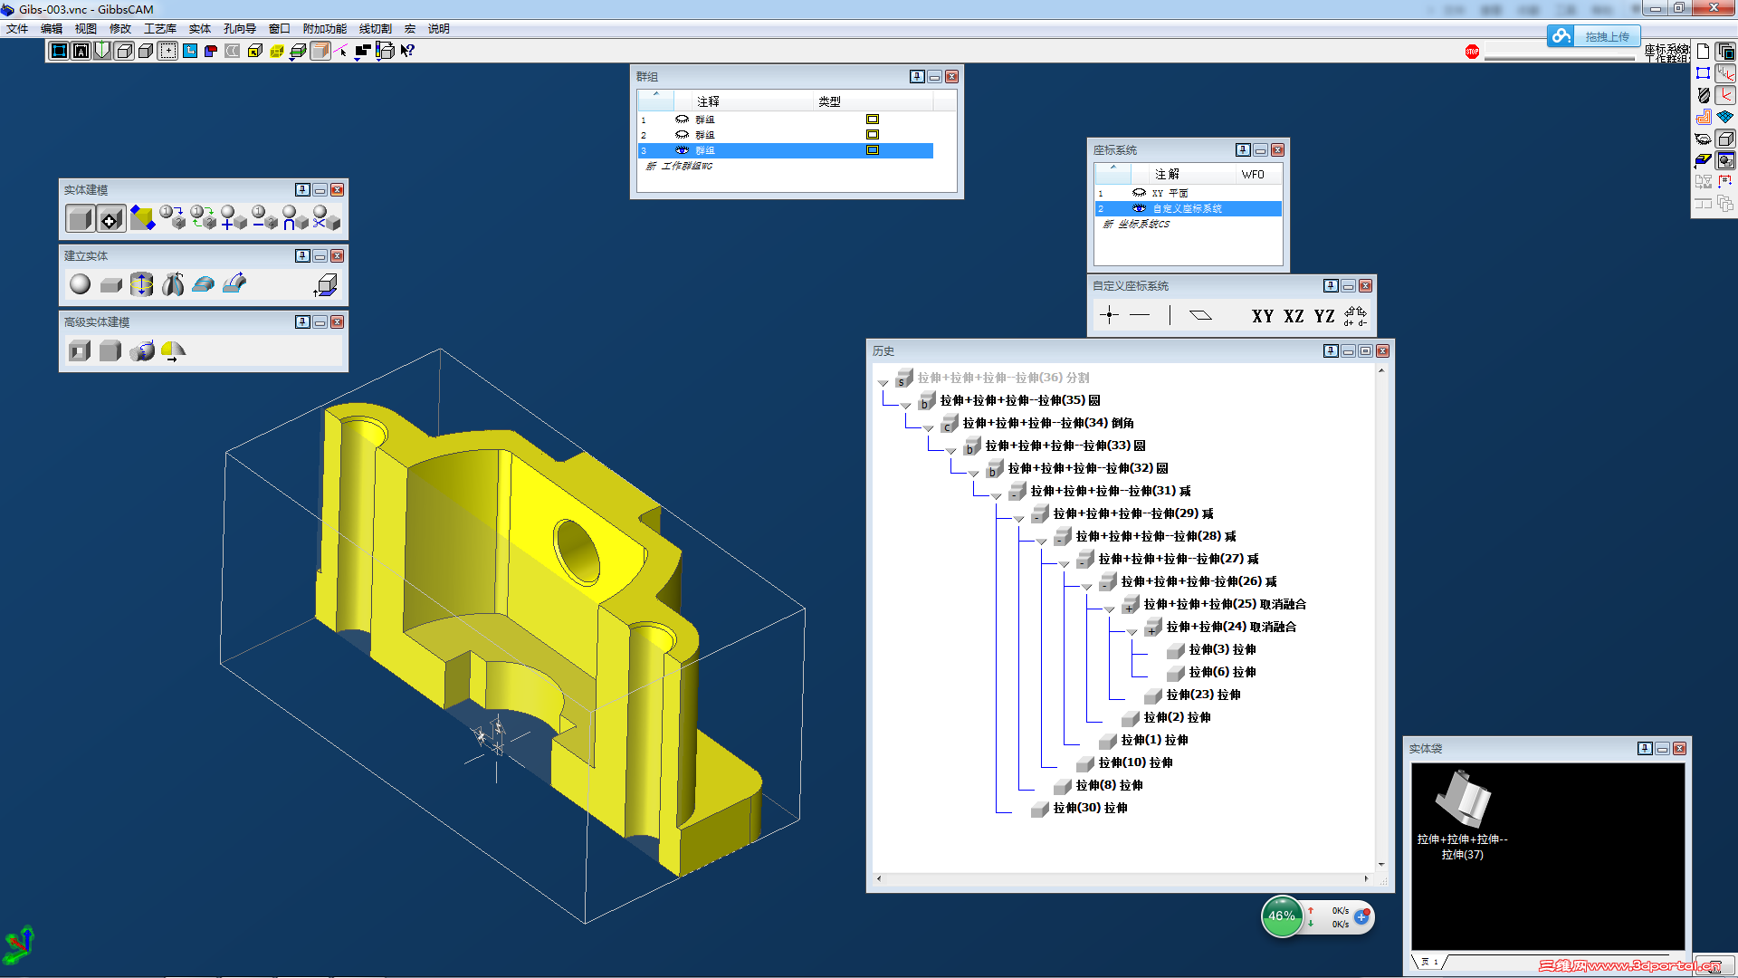Toggle eye of 自定义座标系统 row

pos(1139,208)
